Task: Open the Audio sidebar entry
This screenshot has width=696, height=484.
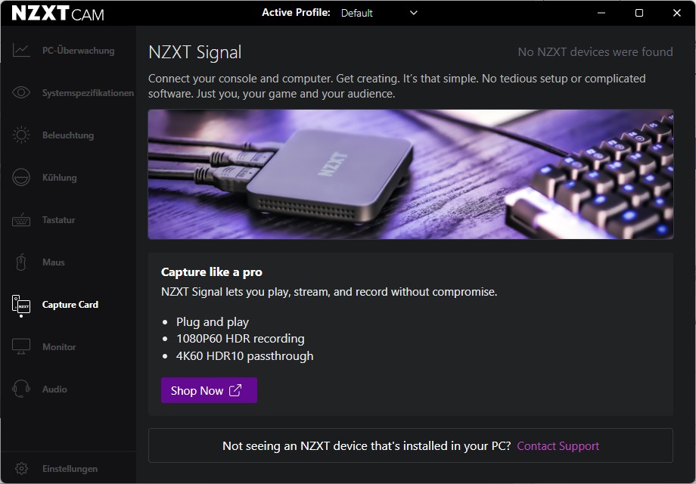Action: click(54, 389)
